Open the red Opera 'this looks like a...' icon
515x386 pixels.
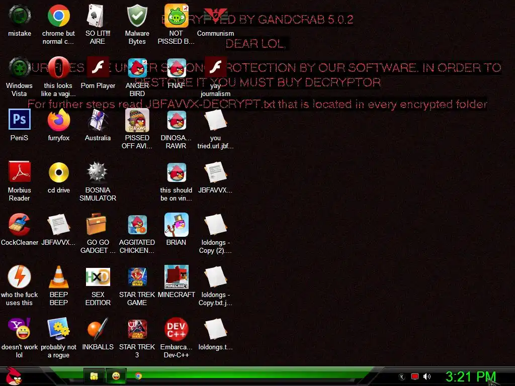coord(58,68)
